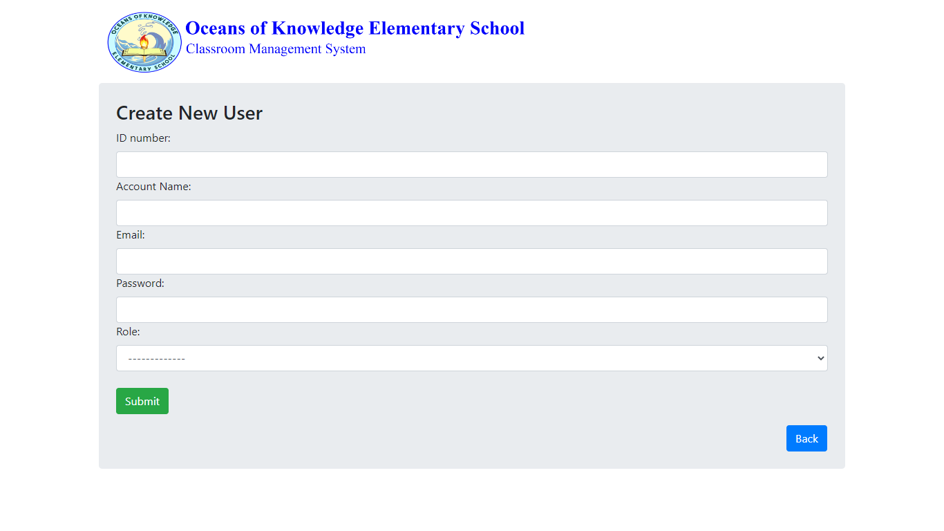Click inside the Email input field
This screenshot has width=944, height=531.
[x=471, y=261]
